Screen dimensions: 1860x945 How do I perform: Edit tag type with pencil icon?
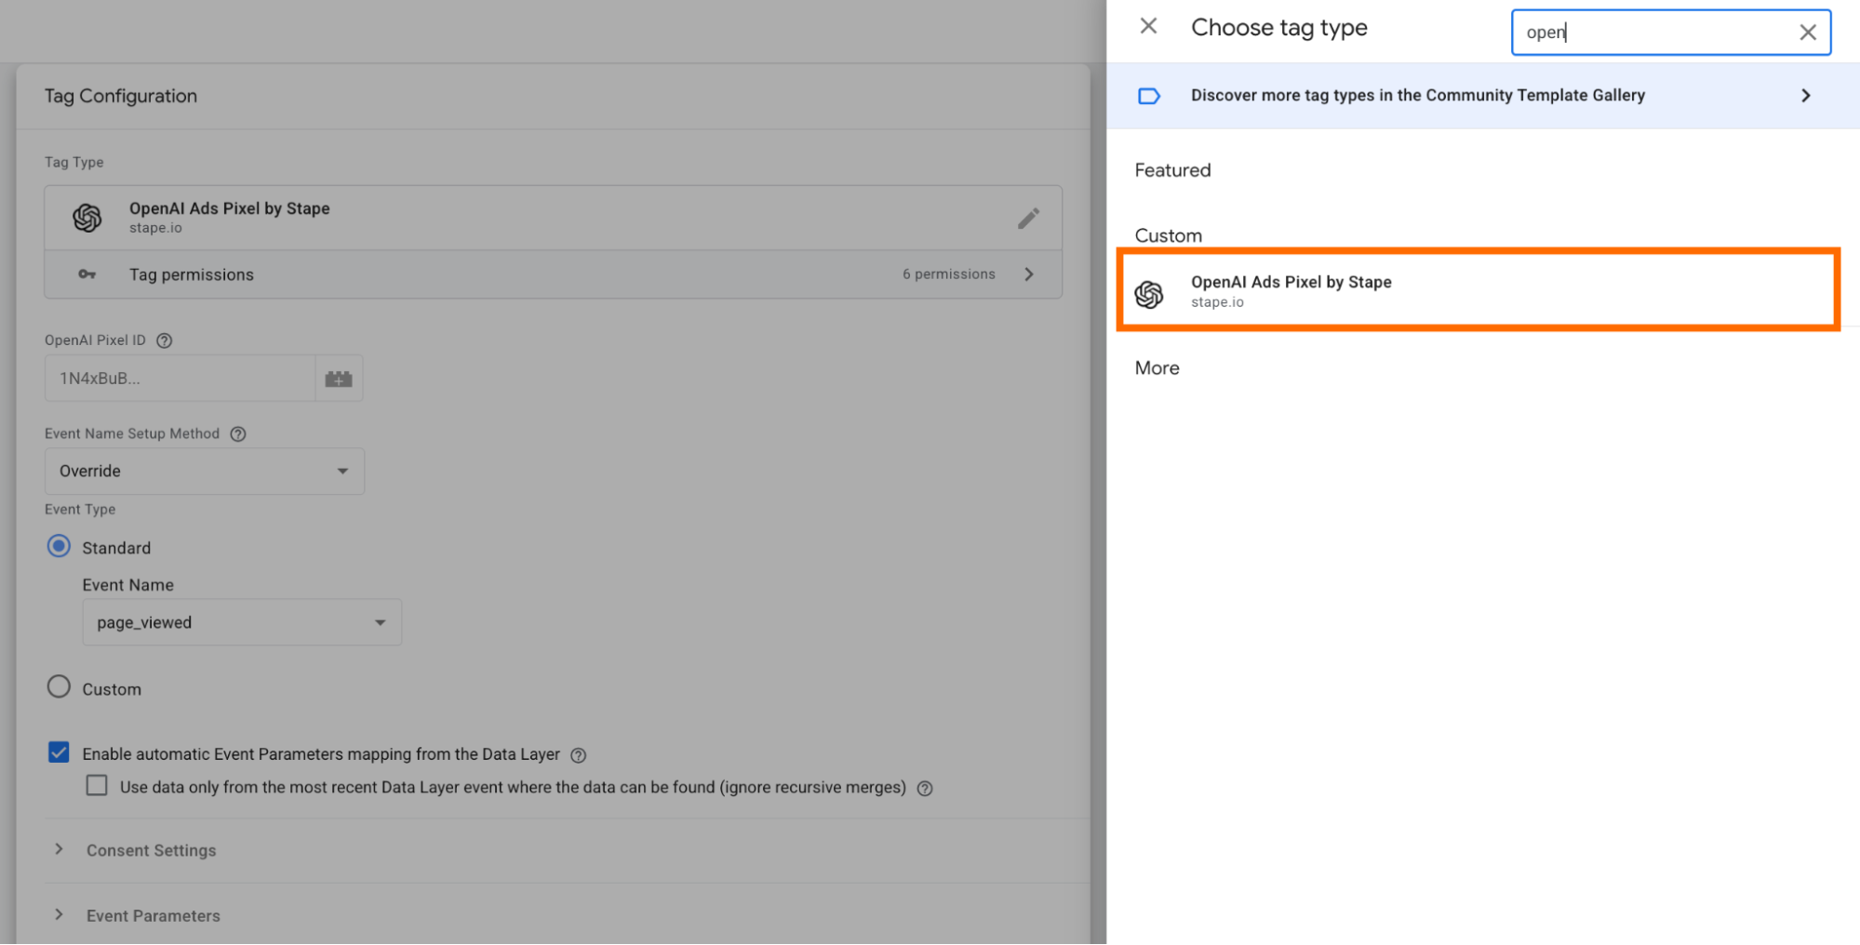tap(1028, 218)
